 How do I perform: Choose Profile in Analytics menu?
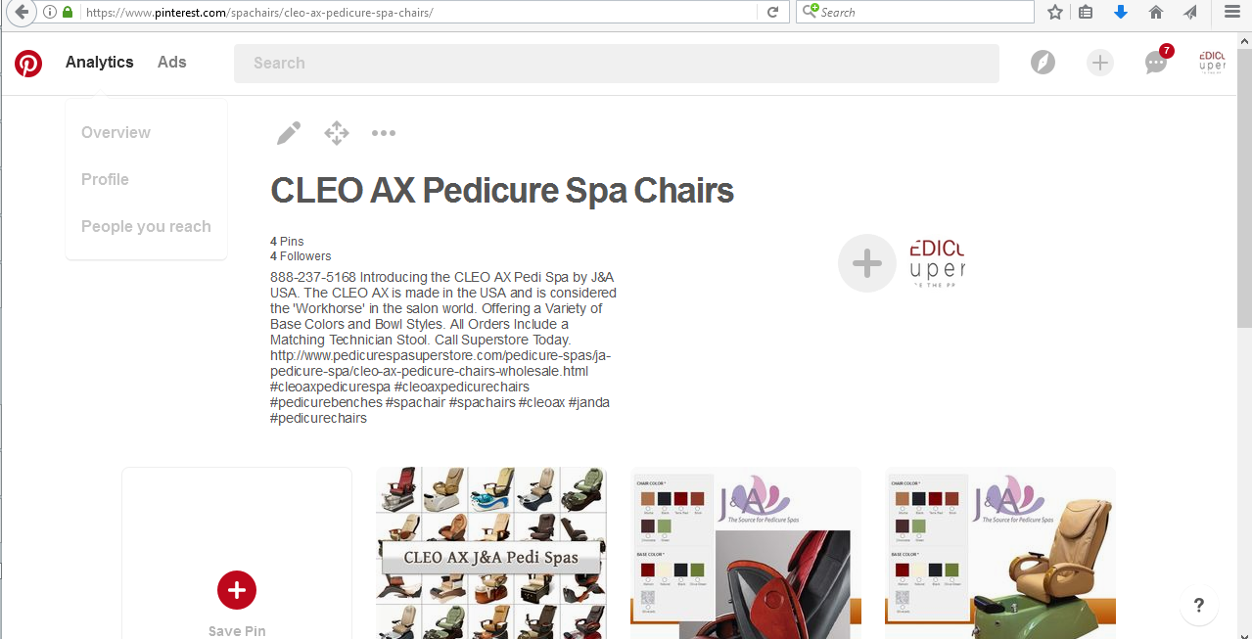pyautogui.click(x=105, y=179)
